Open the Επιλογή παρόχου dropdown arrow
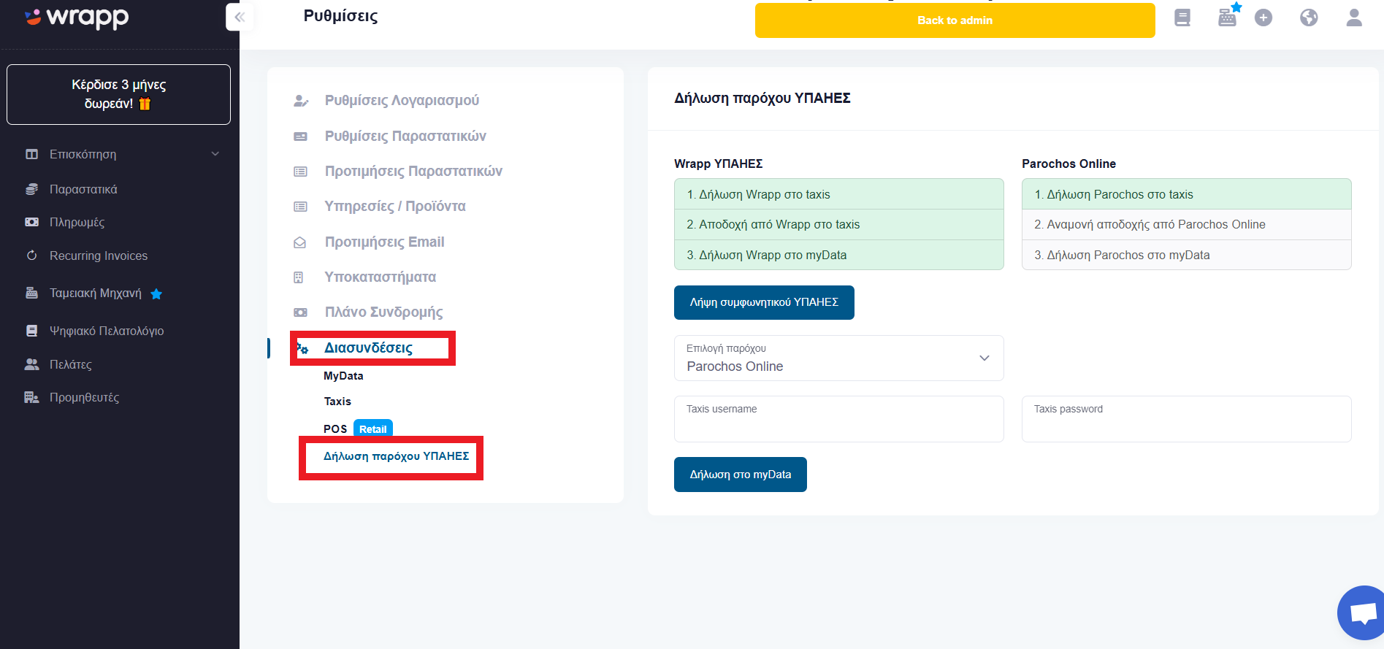Viewport: 1384px width, 649px height. pyautogui.click(x=985, y=358)
